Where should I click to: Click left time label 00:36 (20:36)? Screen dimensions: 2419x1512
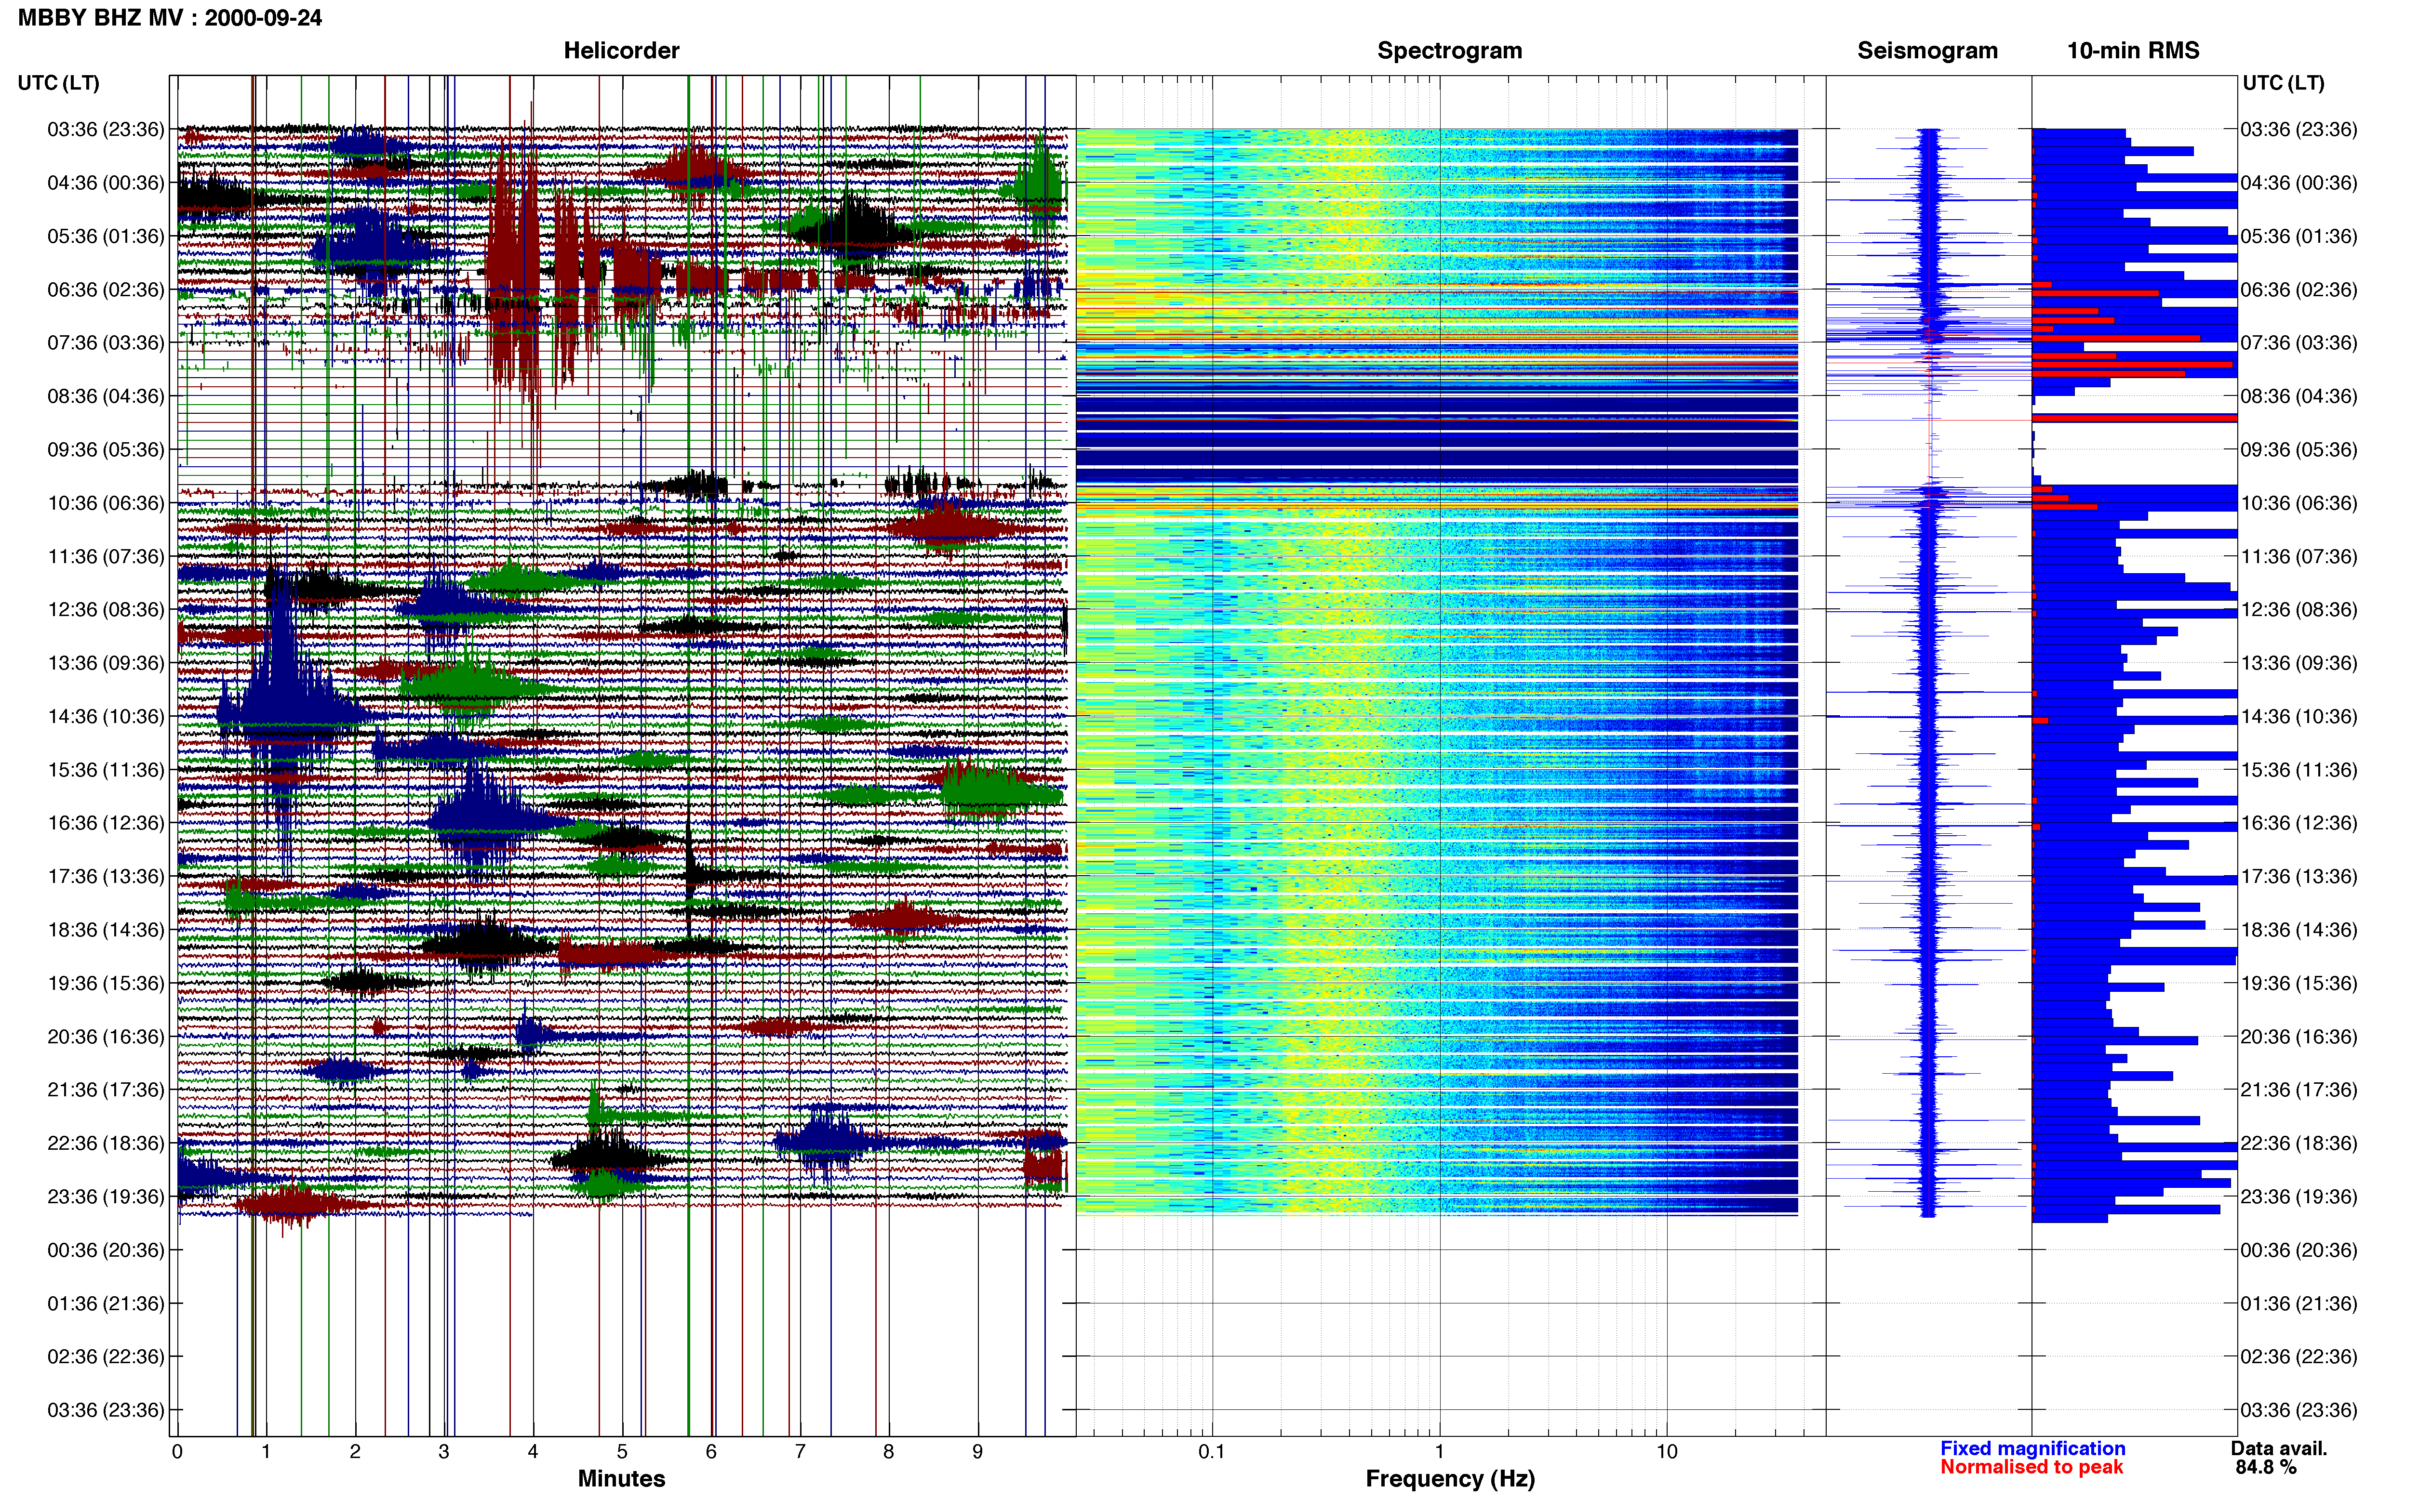point(106,1250)
